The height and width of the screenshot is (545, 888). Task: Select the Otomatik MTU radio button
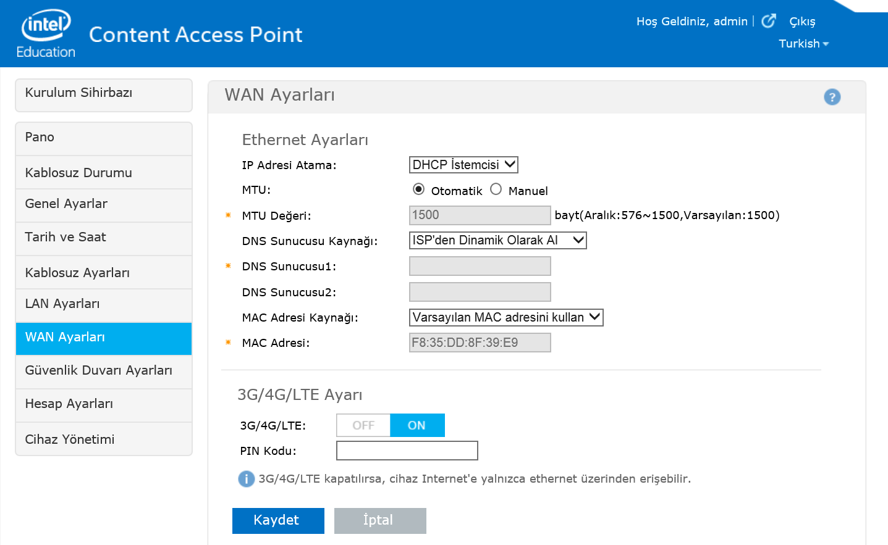(418, 189)
